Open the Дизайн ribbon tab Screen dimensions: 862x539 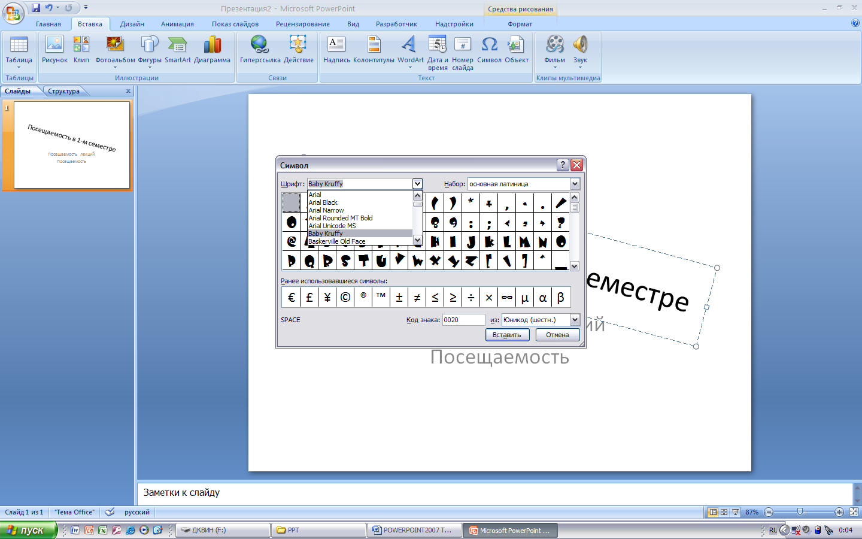click(x=132, y=24)
